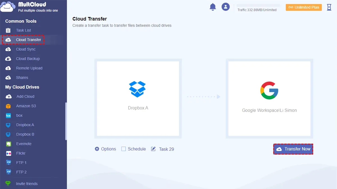Viewport: 337px width, 189px height.
Task: Open Cloud Sync tool
Action: pos(26,49)
